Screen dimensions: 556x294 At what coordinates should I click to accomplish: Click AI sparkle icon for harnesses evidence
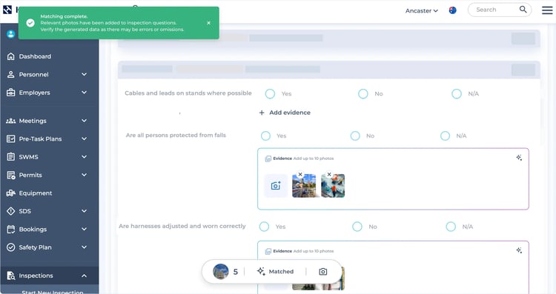pyautogui.click(x=519, y=250)
